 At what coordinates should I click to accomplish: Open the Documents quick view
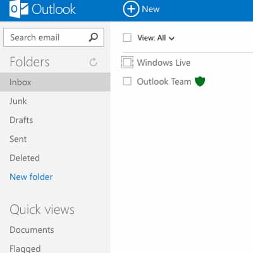pyautogui.click(x=32, y=230)
